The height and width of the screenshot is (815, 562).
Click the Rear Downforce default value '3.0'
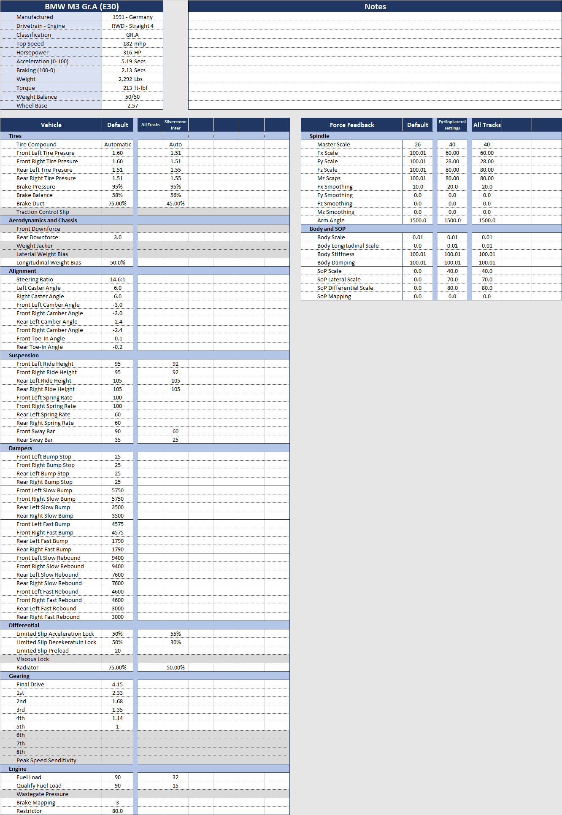click(x=118, y=237)
